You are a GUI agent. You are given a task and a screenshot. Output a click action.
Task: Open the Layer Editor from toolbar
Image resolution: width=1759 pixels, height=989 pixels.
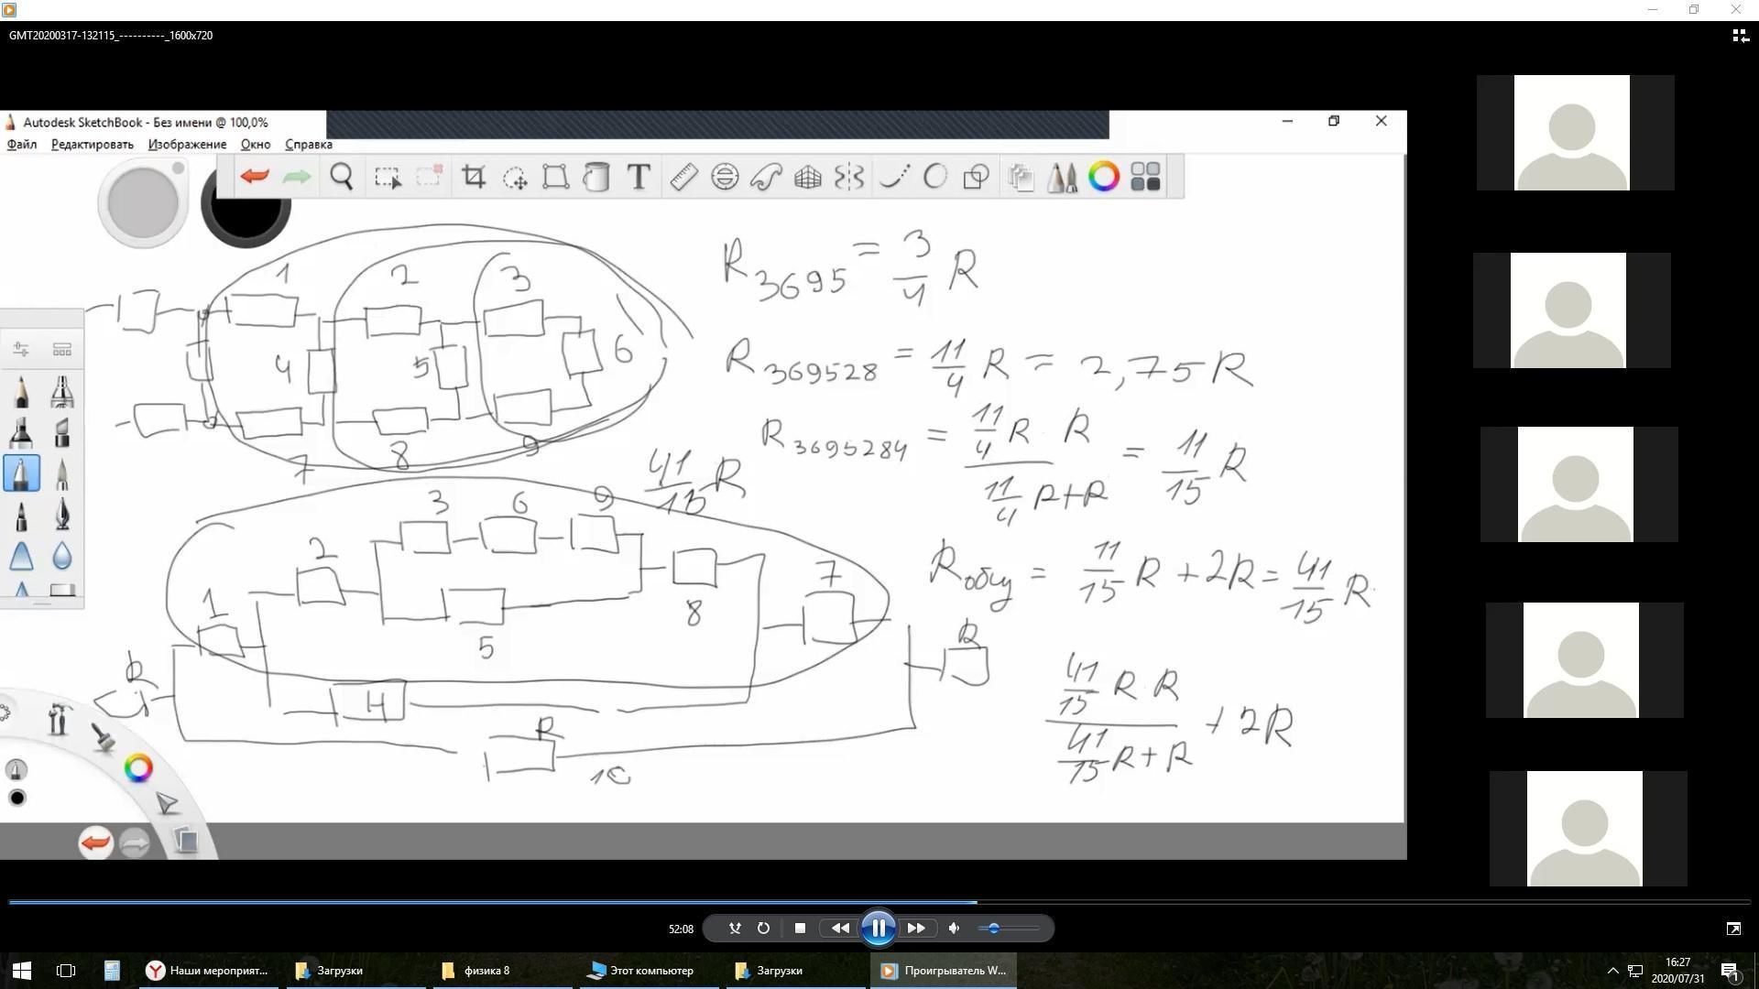[1021, 176]
